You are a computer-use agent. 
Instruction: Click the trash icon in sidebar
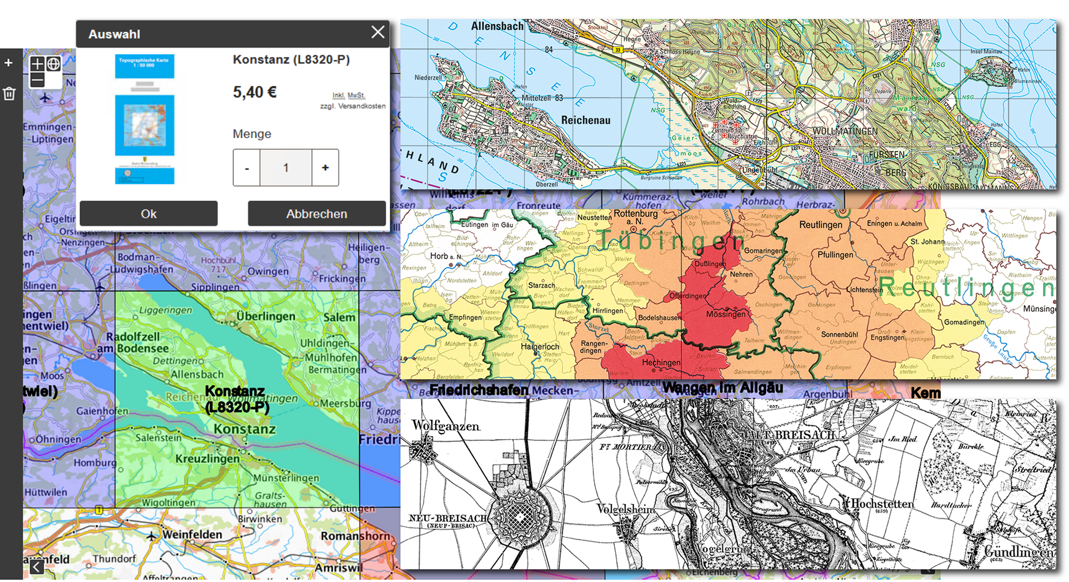click(9, 94)
